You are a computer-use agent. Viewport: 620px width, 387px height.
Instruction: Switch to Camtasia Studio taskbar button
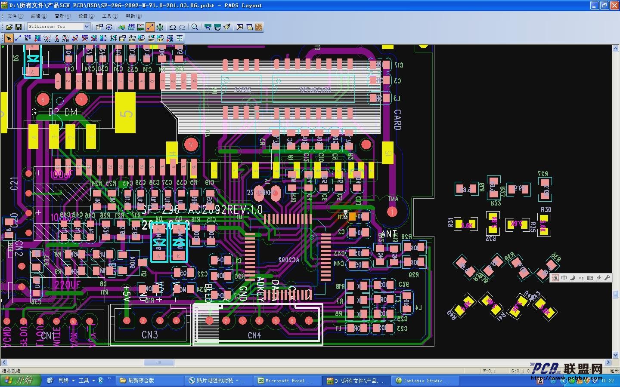click(426, 381)
